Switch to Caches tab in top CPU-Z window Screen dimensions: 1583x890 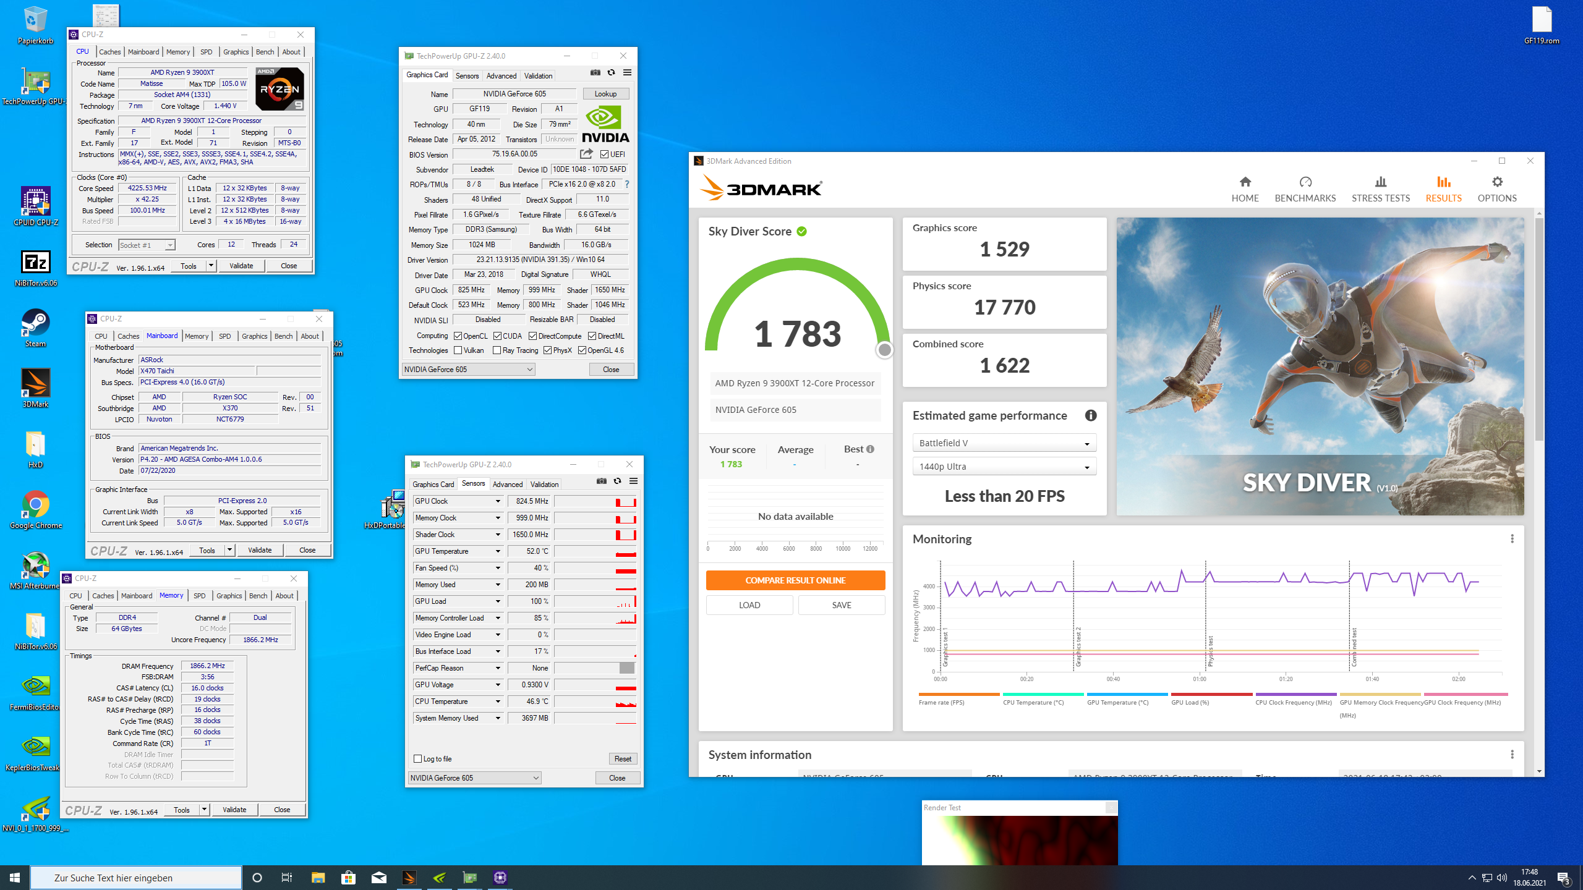coord(109,52)
